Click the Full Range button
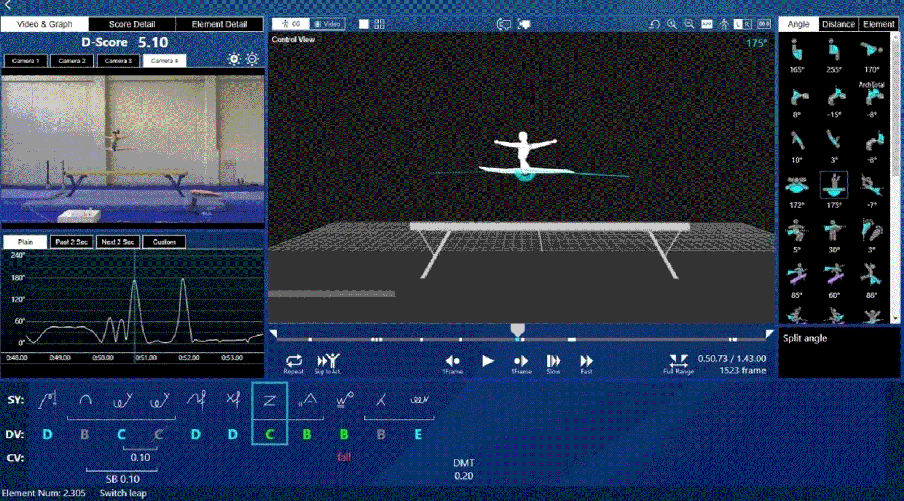This screenshot has width=904, height=501. [678, 364]
